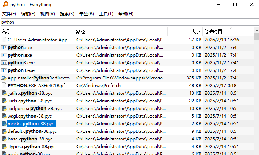Click the vertical scrollbar thumb
The width and height of the screenshot is (259, 155).
257,36
